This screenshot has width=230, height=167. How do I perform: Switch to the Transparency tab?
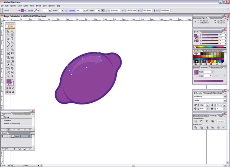pos(215,68)
